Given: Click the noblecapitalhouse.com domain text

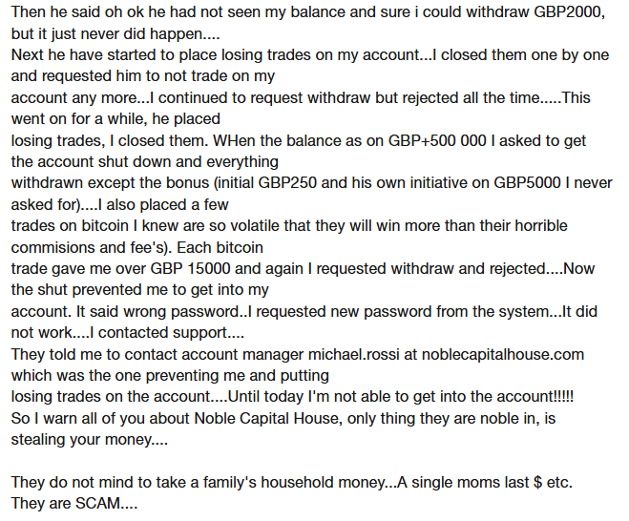Looking at the screenshot, I should coord(500,353).
